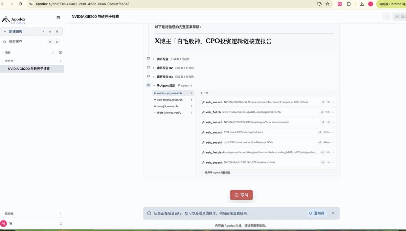This screenshot has height=231, width=406.
Task: Click the red 取消 button
Action: pyautogui.click(x=241, y=195)
